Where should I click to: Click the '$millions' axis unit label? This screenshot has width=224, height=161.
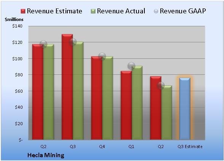point(14,19)
